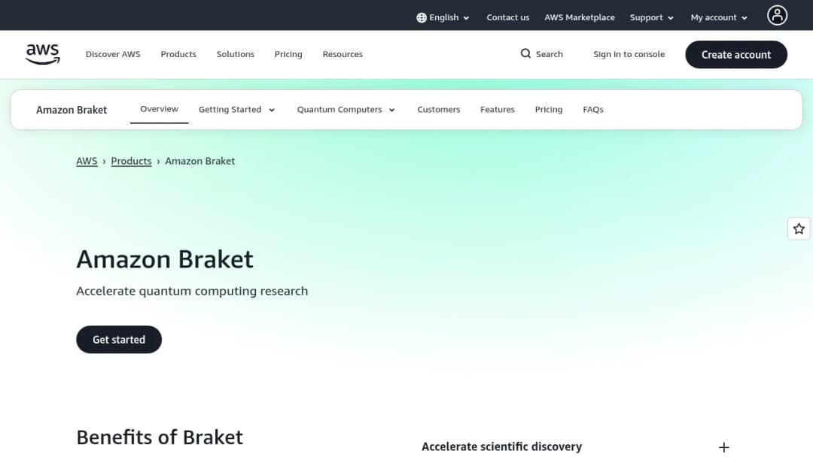This screenshot has width=813, height=457.
Task: Click the Amazon Braket breadcrumb text
Action: coord(199,161)
